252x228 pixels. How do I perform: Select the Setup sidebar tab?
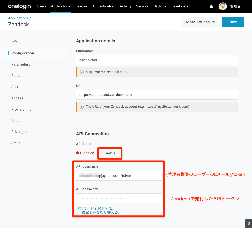click(16, 143)
